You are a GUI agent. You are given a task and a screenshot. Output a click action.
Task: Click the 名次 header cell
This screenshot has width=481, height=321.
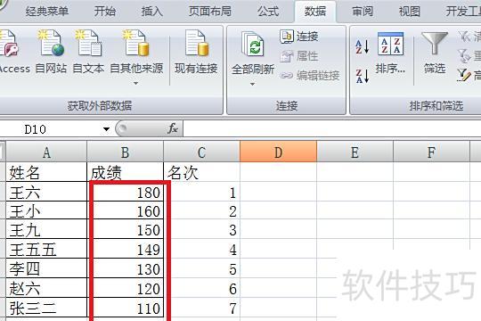point(201,172)
